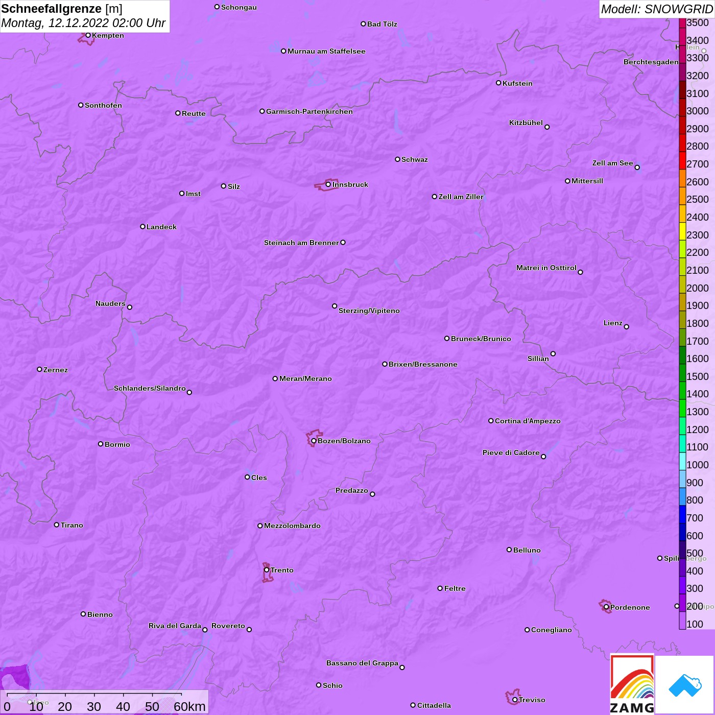Click the Lienz marker dot
The width and height of the screenshot is (715, 715).
pyautogui.click(x=627, y=327)
